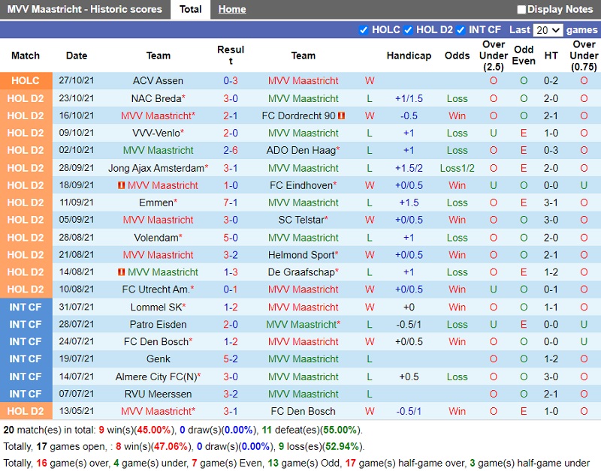The height and width of the screenshot is (471, 601).
Task: Disable the INT CF filter checkbox
Action: (x=461, y=30)
